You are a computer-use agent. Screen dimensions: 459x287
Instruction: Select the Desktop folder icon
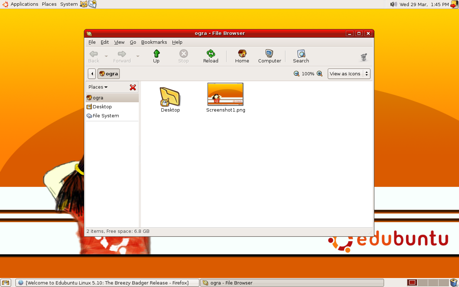[x=170, y=97]
